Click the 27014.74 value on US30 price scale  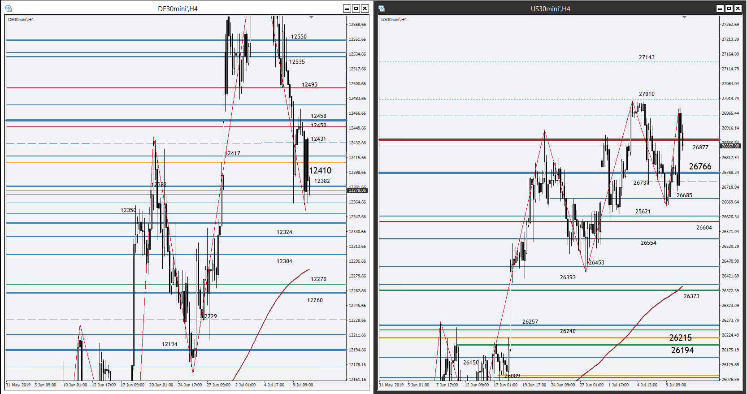pyautogui.click(x=730, y=99)
